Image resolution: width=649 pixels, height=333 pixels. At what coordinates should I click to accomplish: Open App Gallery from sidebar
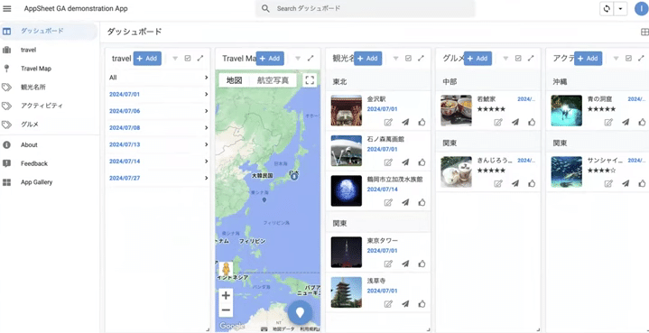pyautogui.click(x=49, y=182)
